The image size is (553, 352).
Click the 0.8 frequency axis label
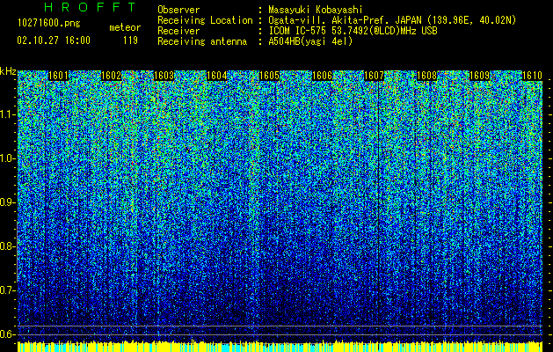(8, 246)
